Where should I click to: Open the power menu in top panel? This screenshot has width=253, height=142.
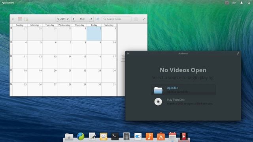pos(249,3)
